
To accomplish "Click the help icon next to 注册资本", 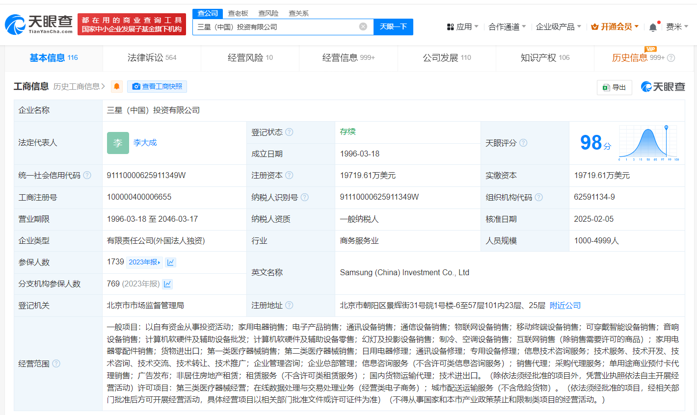I will [x=289, y=175].
